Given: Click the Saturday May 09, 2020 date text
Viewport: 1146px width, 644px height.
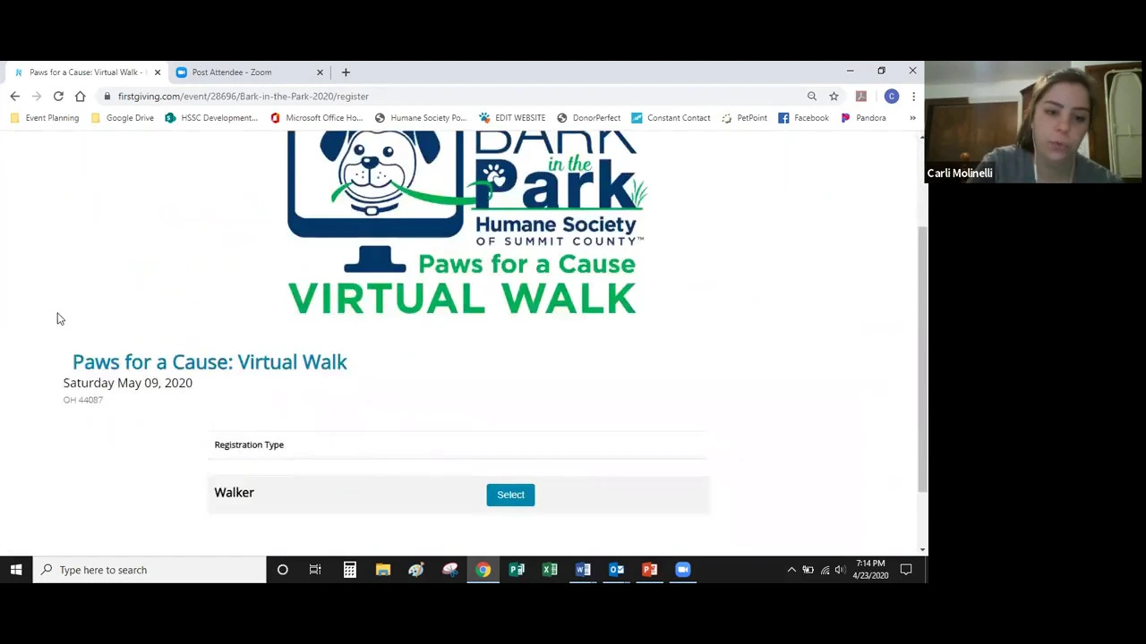Looking at the screenshot, I should tap(127, 383).
